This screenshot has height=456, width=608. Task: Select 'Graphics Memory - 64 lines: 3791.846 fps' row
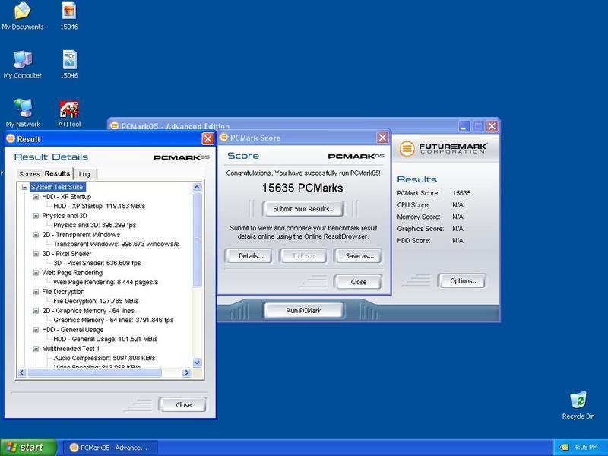click(x=113, y=320)
